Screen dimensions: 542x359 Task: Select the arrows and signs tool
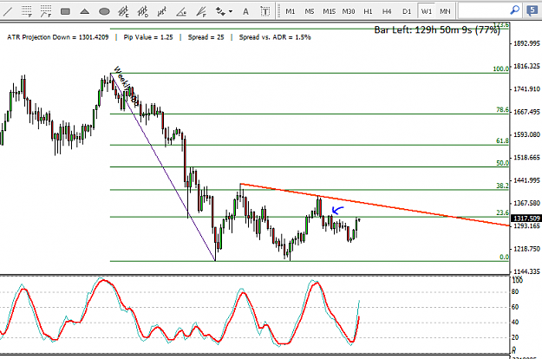[220, 12]
